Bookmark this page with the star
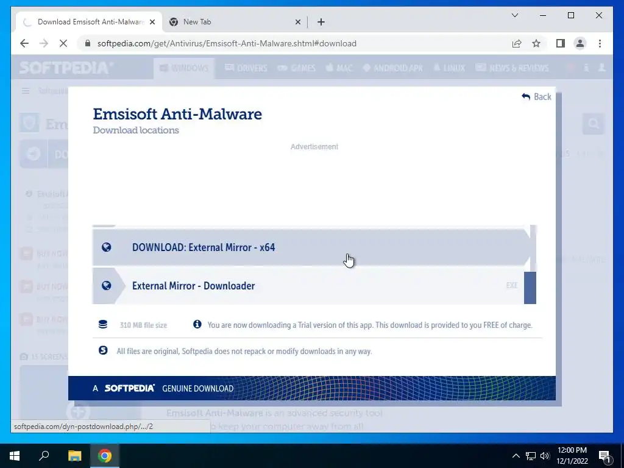The image size is (624, 468). click(536, 43)
